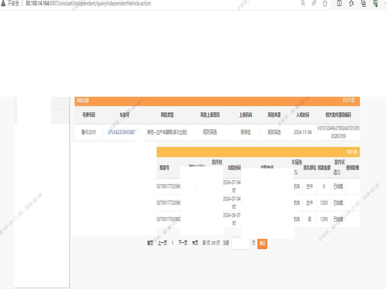Toggle split screen view icon
This screenshot has width=386, height=289.
[x=339, y=3]
